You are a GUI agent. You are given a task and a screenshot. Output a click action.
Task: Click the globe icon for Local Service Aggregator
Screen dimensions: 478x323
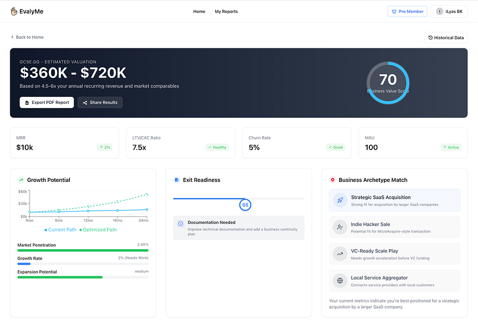[340, 281]
